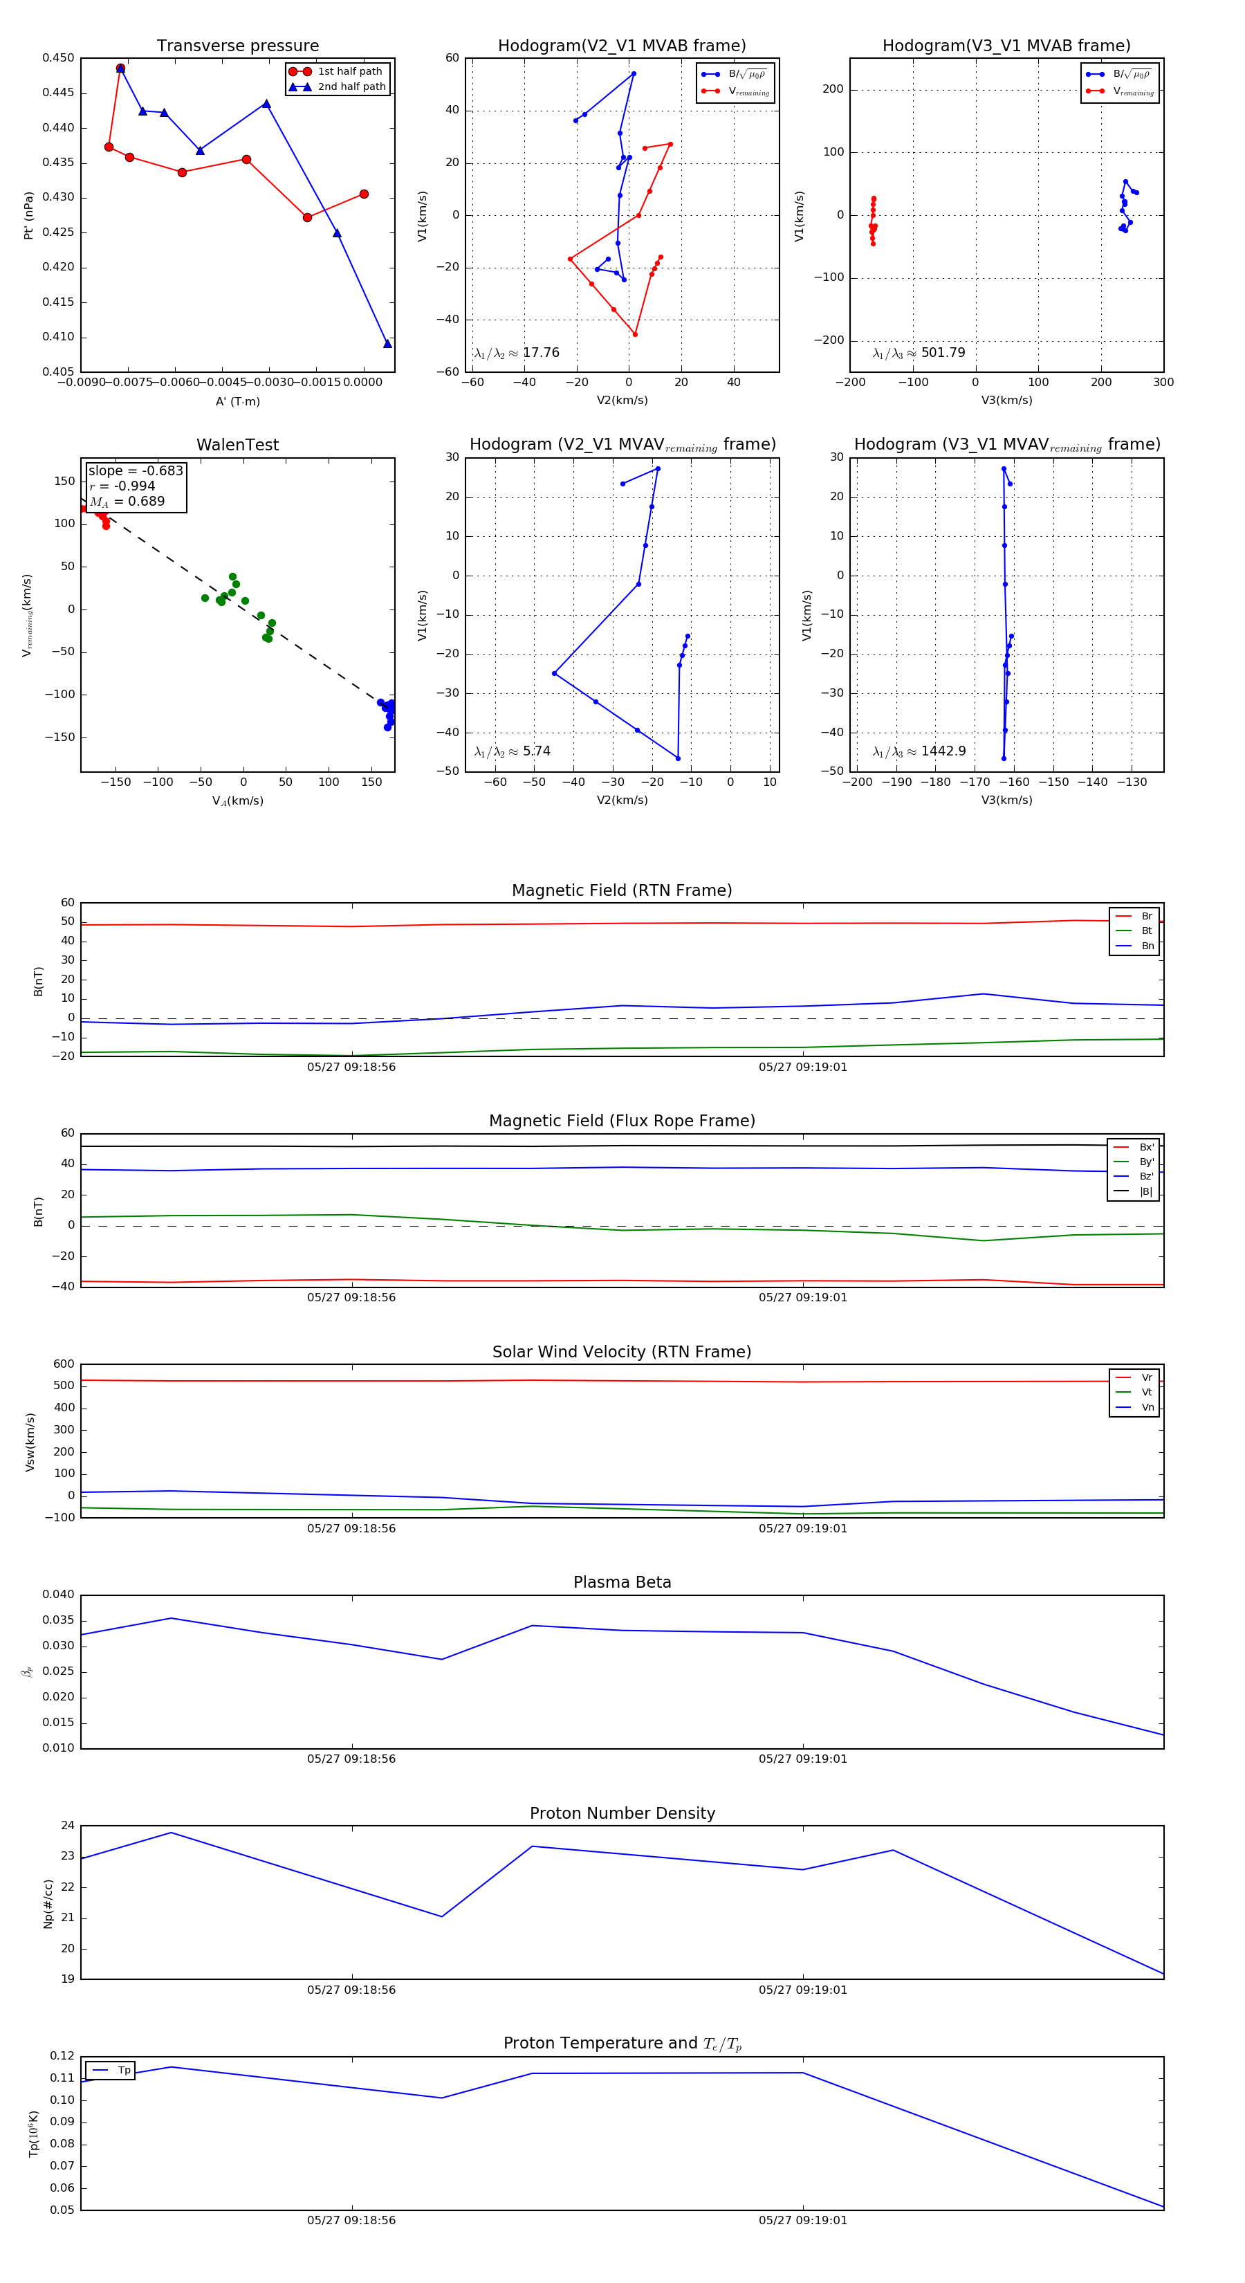Click the '24' tick on Proton Number Density axis

(68, 1826)
